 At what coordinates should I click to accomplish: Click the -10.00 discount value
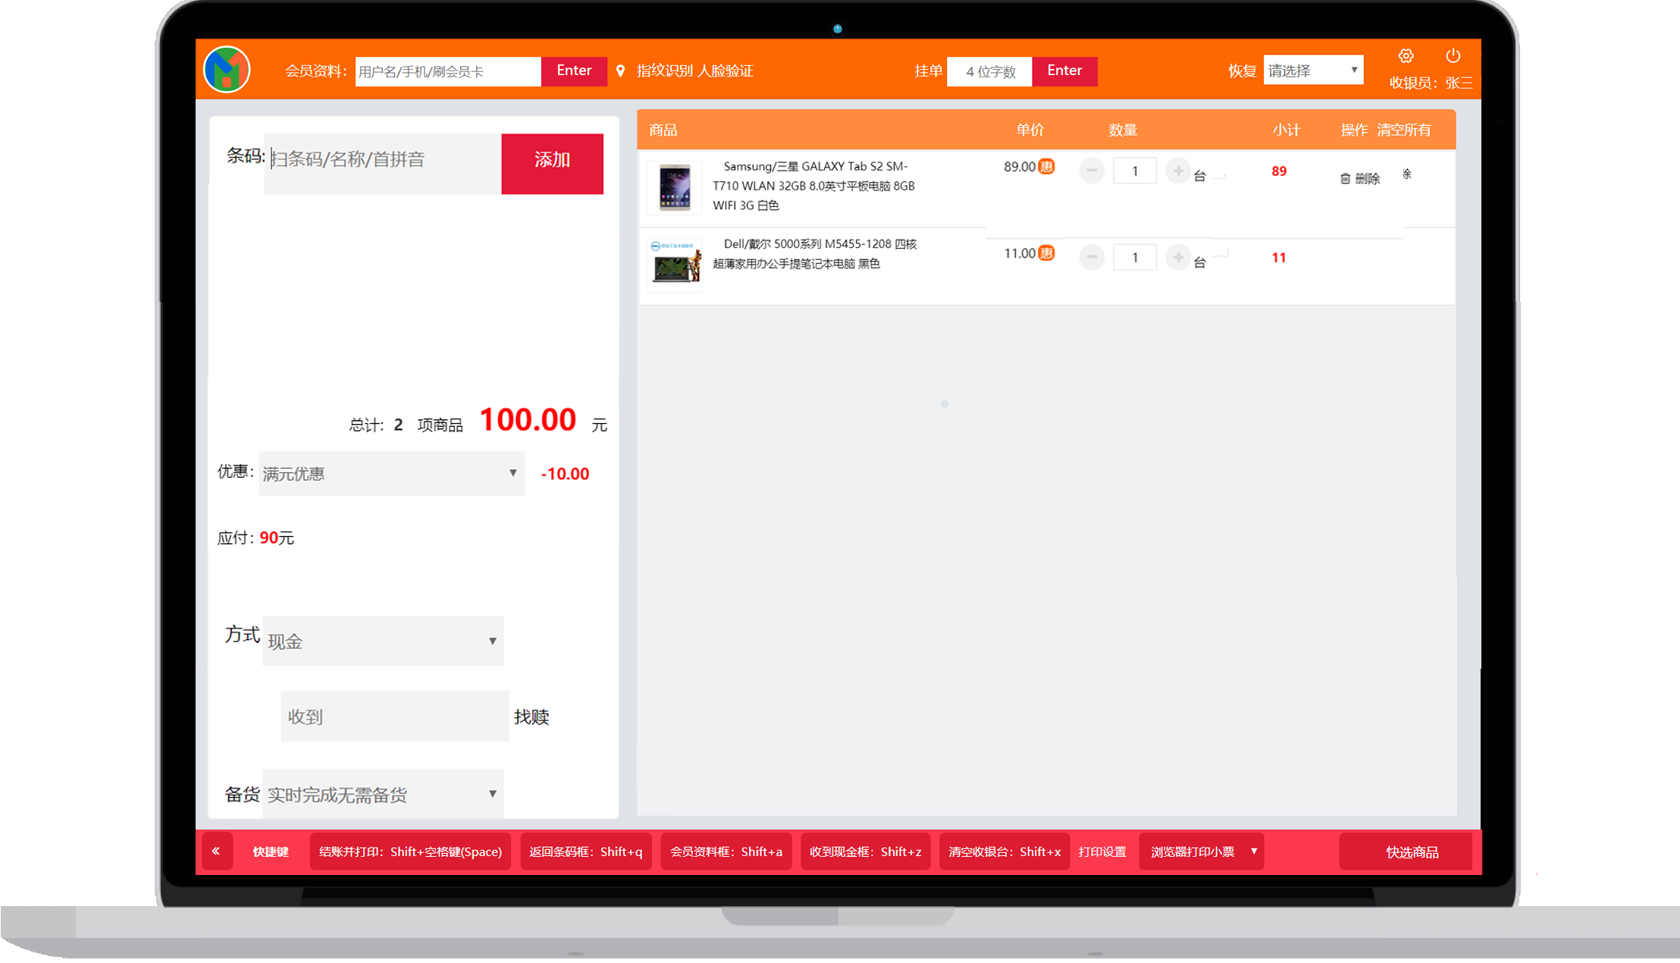coord(565,474)
